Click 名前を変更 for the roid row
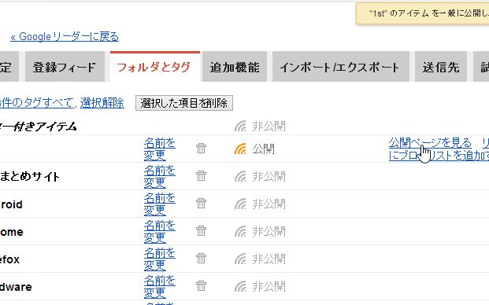Viewport: 489px width, 305px height. [x=159, y=204]
